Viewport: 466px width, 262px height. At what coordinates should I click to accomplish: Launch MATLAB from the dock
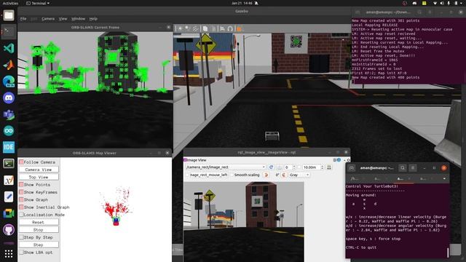click(9, 65)
